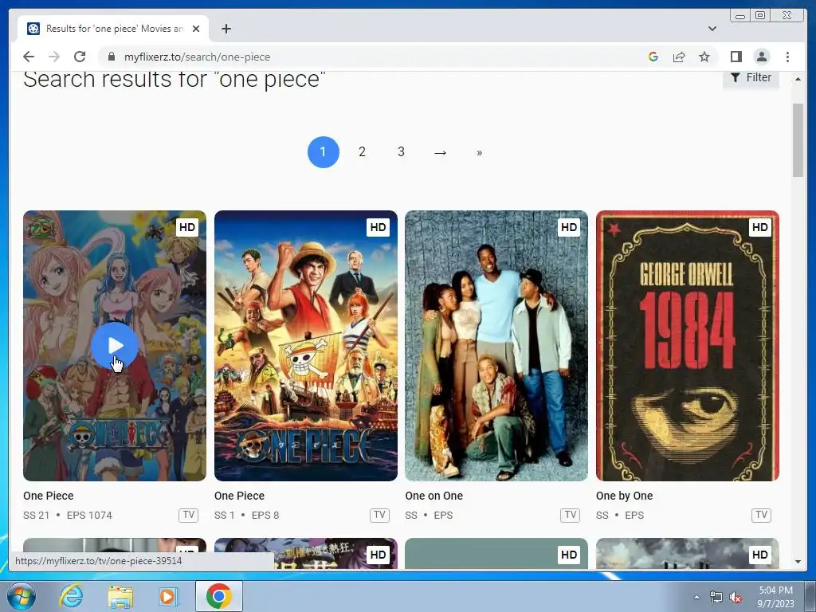Click the HD badge on One on One poster
816x612 pixels.
[569, 227]
